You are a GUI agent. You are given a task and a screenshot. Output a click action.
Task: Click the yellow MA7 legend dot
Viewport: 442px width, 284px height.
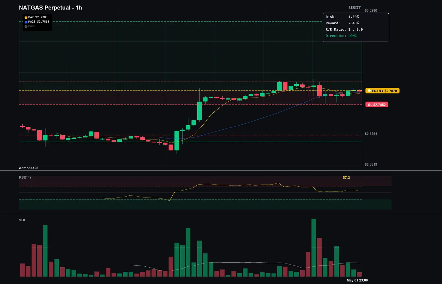[x=26, y=18]
